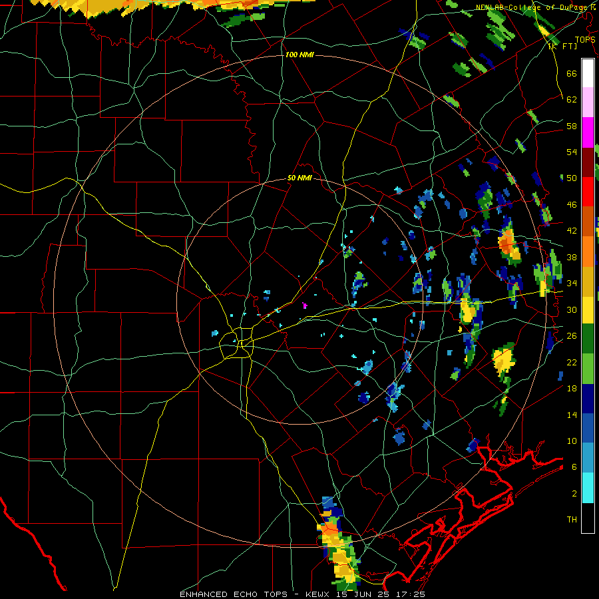Click the legend value "18"
Image resolution: width=599 pixels, height=599 pixels.
pos(572,389)
